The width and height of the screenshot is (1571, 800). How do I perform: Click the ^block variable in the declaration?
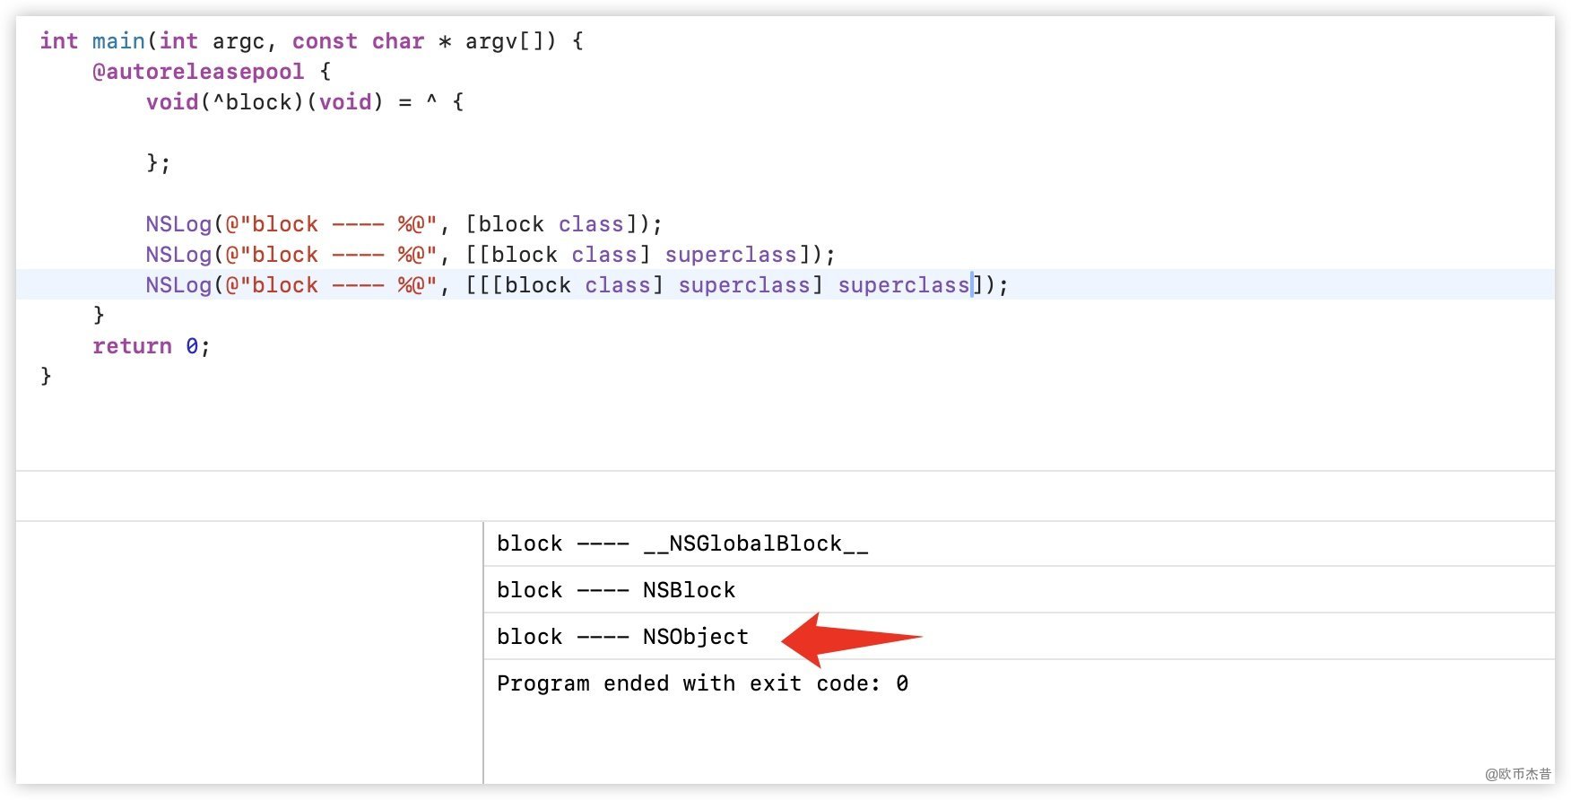[x=253, y=102]
